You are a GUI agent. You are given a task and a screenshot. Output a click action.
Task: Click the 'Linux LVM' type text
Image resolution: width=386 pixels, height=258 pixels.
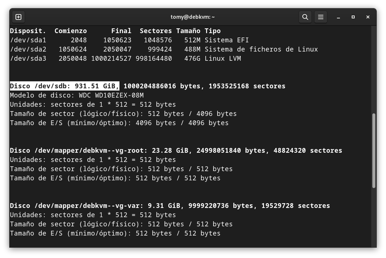[x=223, y=59]
